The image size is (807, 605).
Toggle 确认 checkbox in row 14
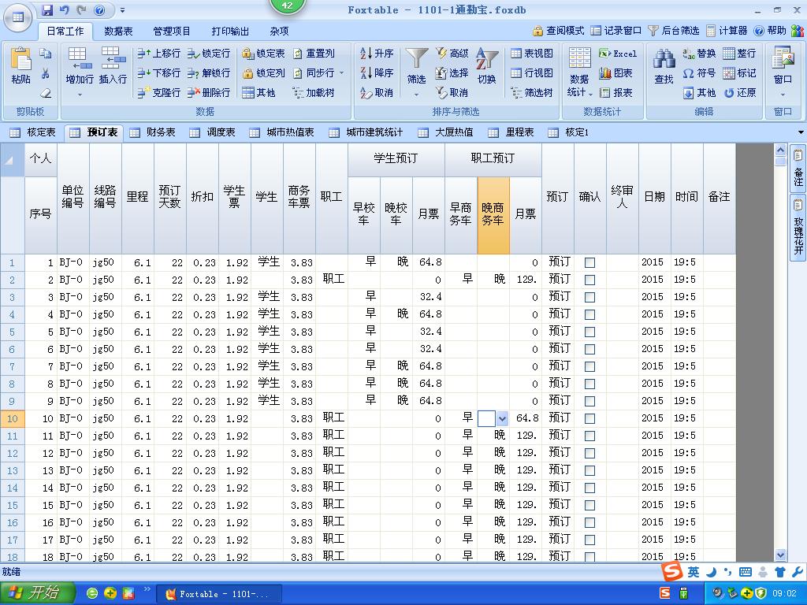point(589,488)
